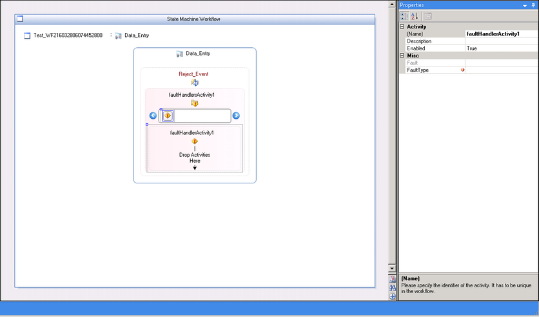Viewport: 539px width, 317px height.
Task: Select the Misc category header text
Action: click(x=413, y=56)
